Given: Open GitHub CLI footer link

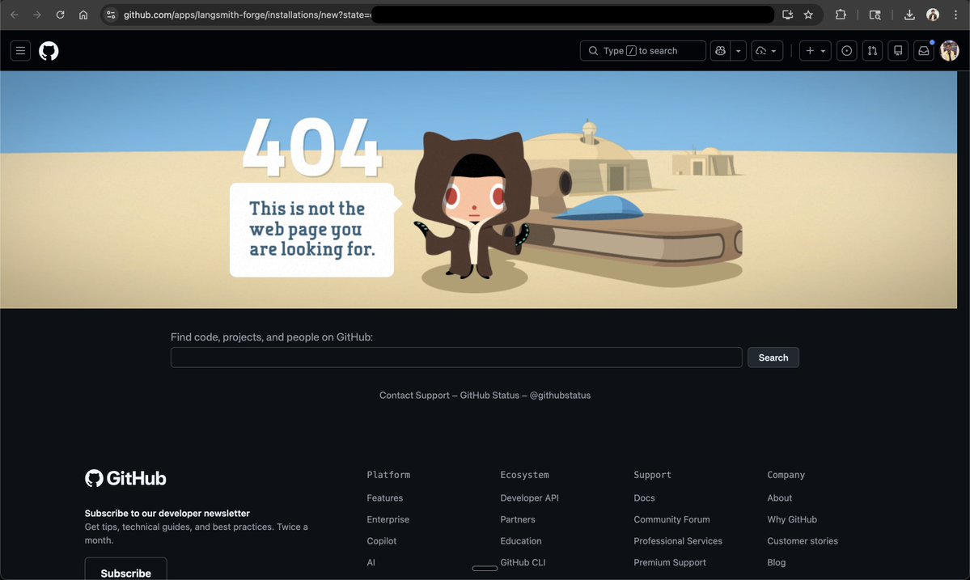Looking at the screenshot, I should pos(523,562).
